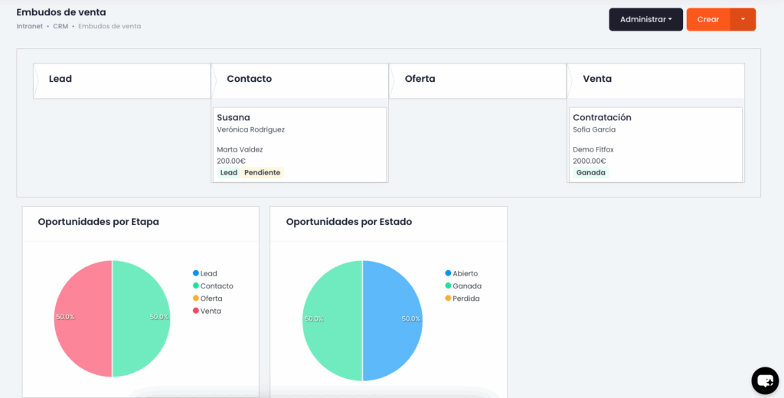
Task: Select the Oferta stage header
Action: coord(478,80)
